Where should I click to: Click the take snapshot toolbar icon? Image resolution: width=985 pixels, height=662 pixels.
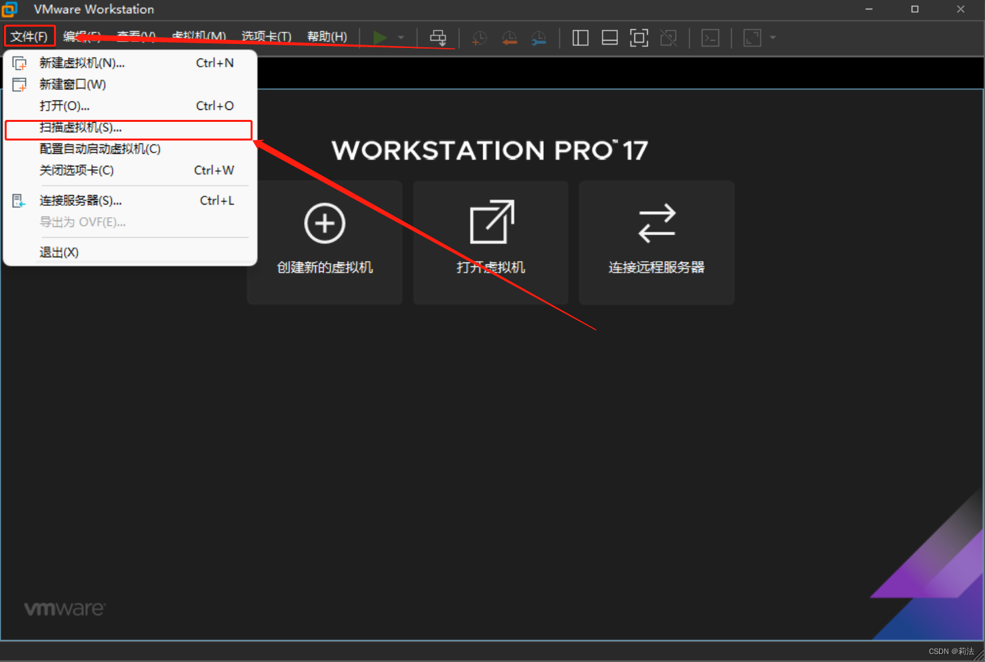[479, 39]
